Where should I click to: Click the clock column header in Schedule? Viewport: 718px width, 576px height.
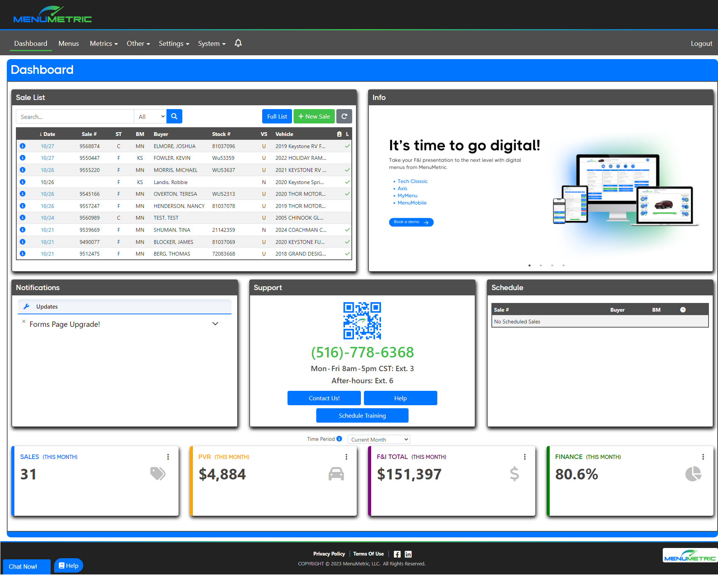tap(683, 309)
